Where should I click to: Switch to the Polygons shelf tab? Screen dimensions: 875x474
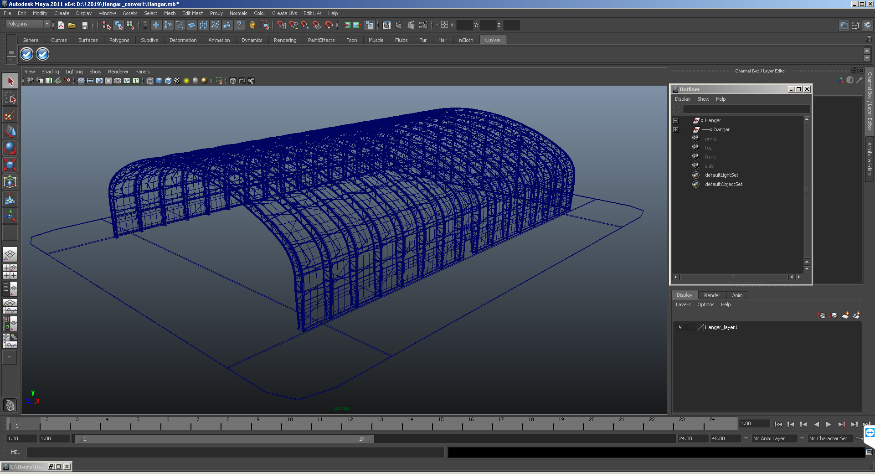point(119,40)
